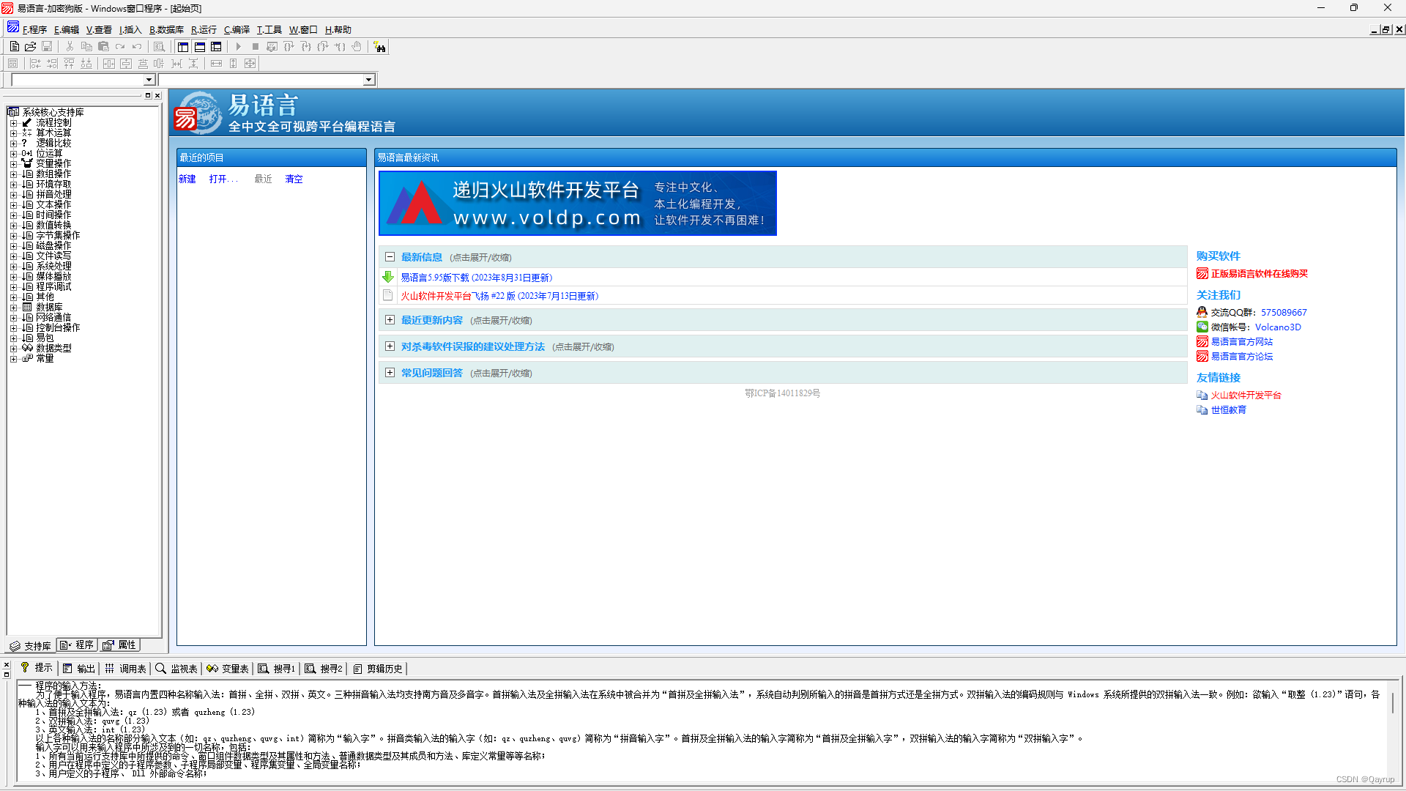Click the Cut scissors toolbar icon
The height and width of the screenshot is (791, 1406).
pyautogui.click(x=70, y=46)
